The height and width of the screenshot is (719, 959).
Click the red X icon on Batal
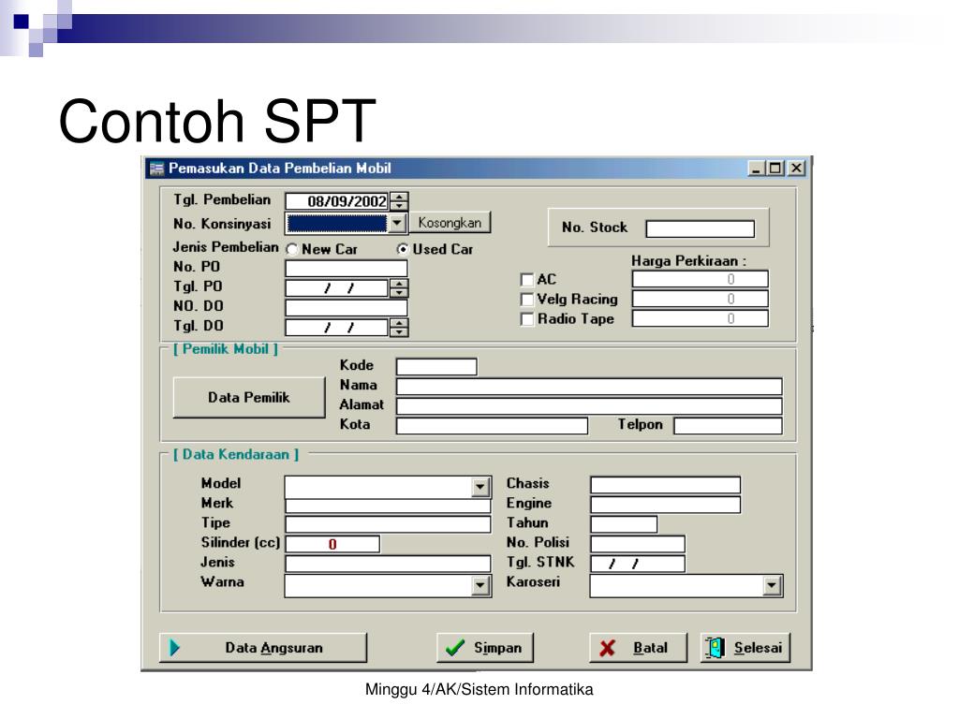point(607,648)
